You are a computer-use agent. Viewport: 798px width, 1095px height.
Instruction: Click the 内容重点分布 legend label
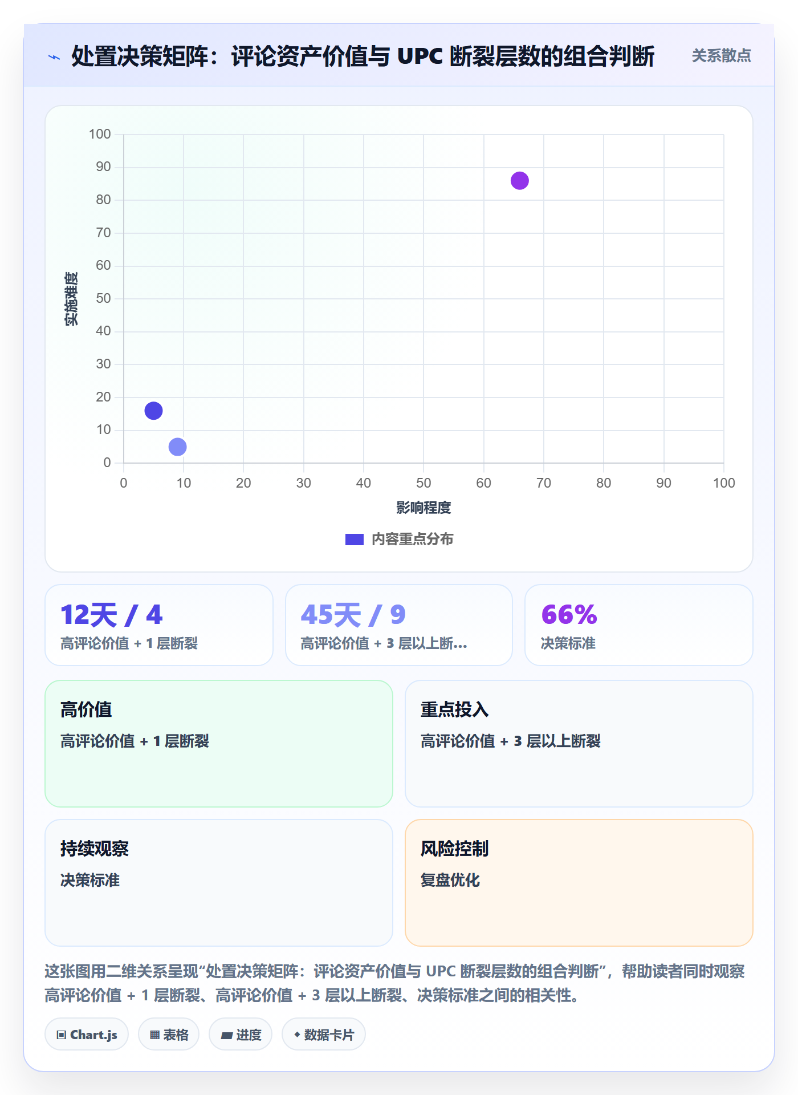(x=412, y=540)
